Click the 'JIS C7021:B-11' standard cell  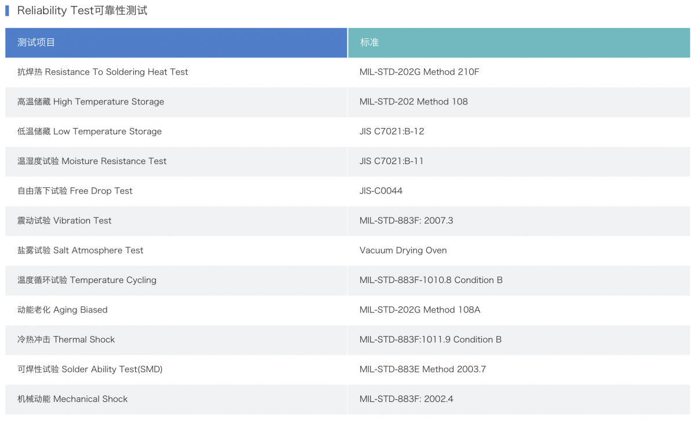pos(391,161)
